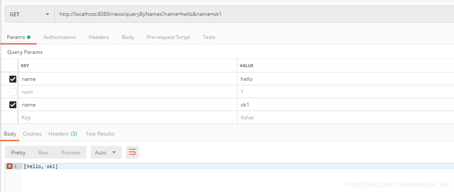Switch to the Params tab
The width and height of the screenshot is (454, 192).
[18, 37]
